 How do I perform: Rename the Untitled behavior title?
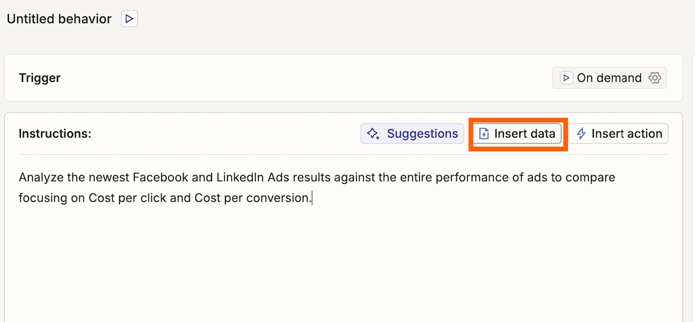point(59,19)
